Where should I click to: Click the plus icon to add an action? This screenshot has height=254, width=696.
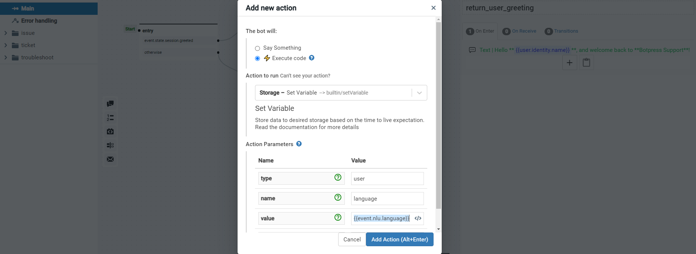[569, 63]
